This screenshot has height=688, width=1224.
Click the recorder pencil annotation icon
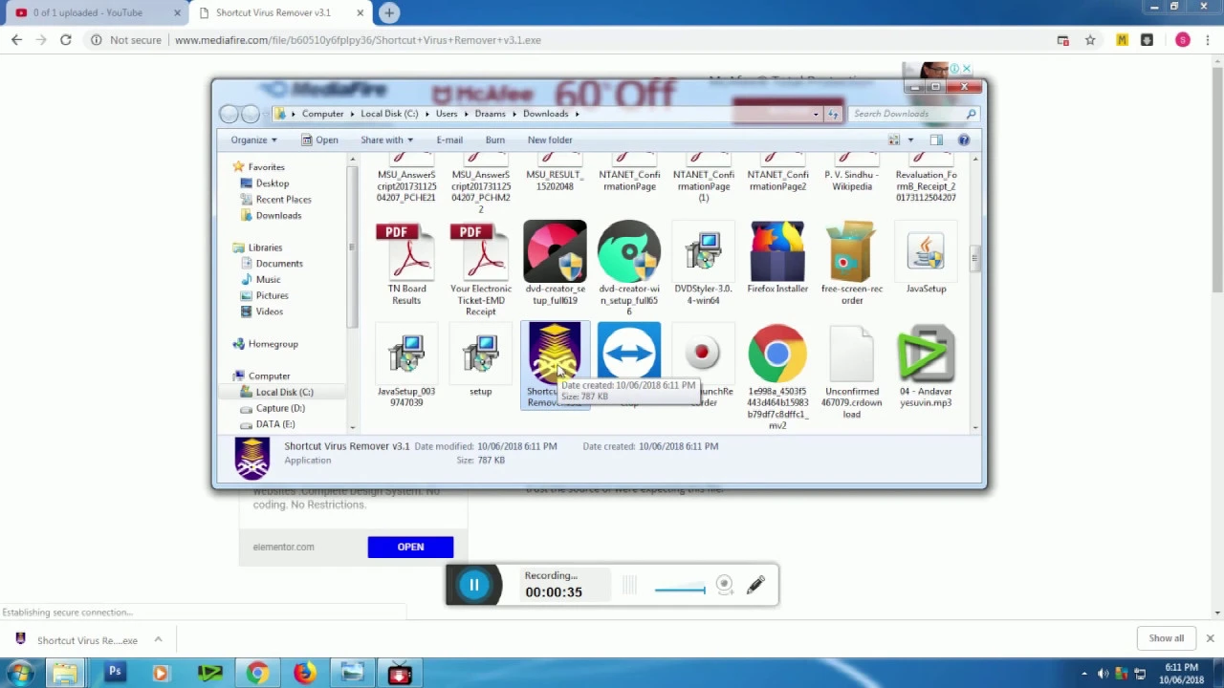coord(755,585)
